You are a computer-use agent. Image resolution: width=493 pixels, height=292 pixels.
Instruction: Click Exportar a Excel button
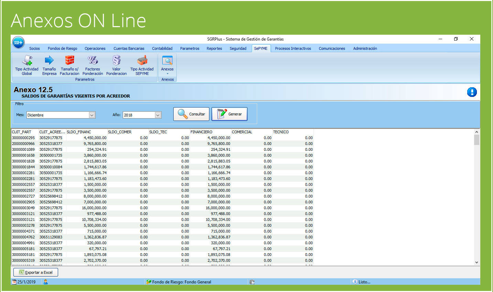(36, 272)
